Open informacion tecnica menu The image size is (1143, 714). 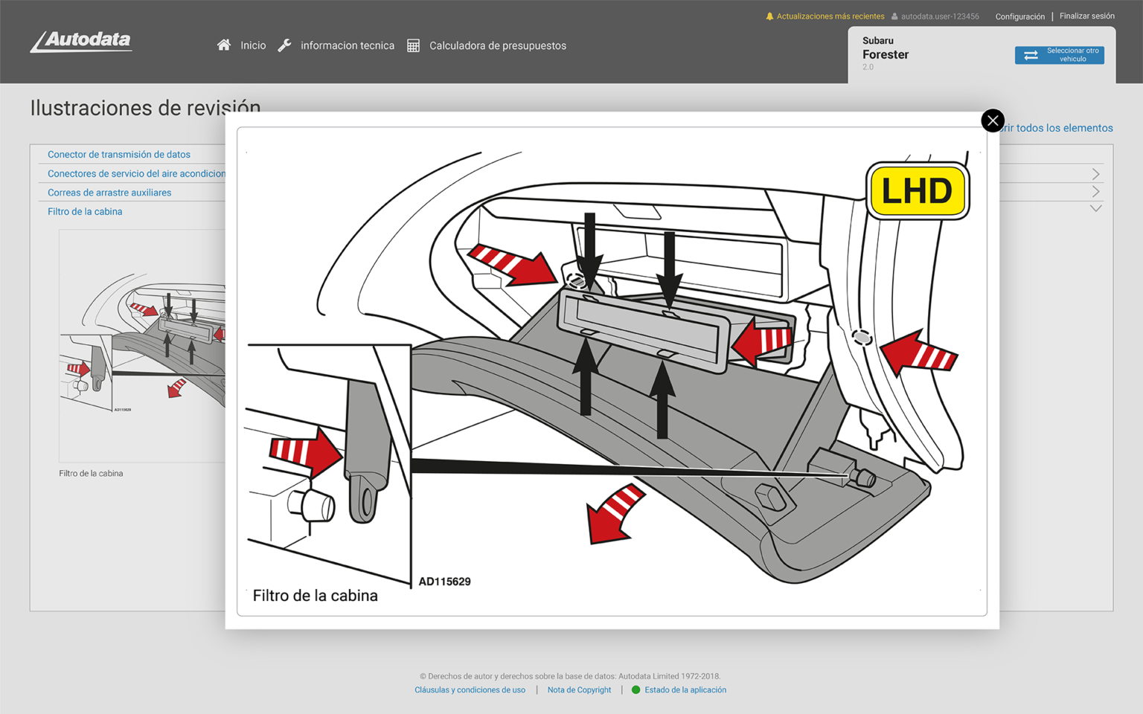[347, 45]
